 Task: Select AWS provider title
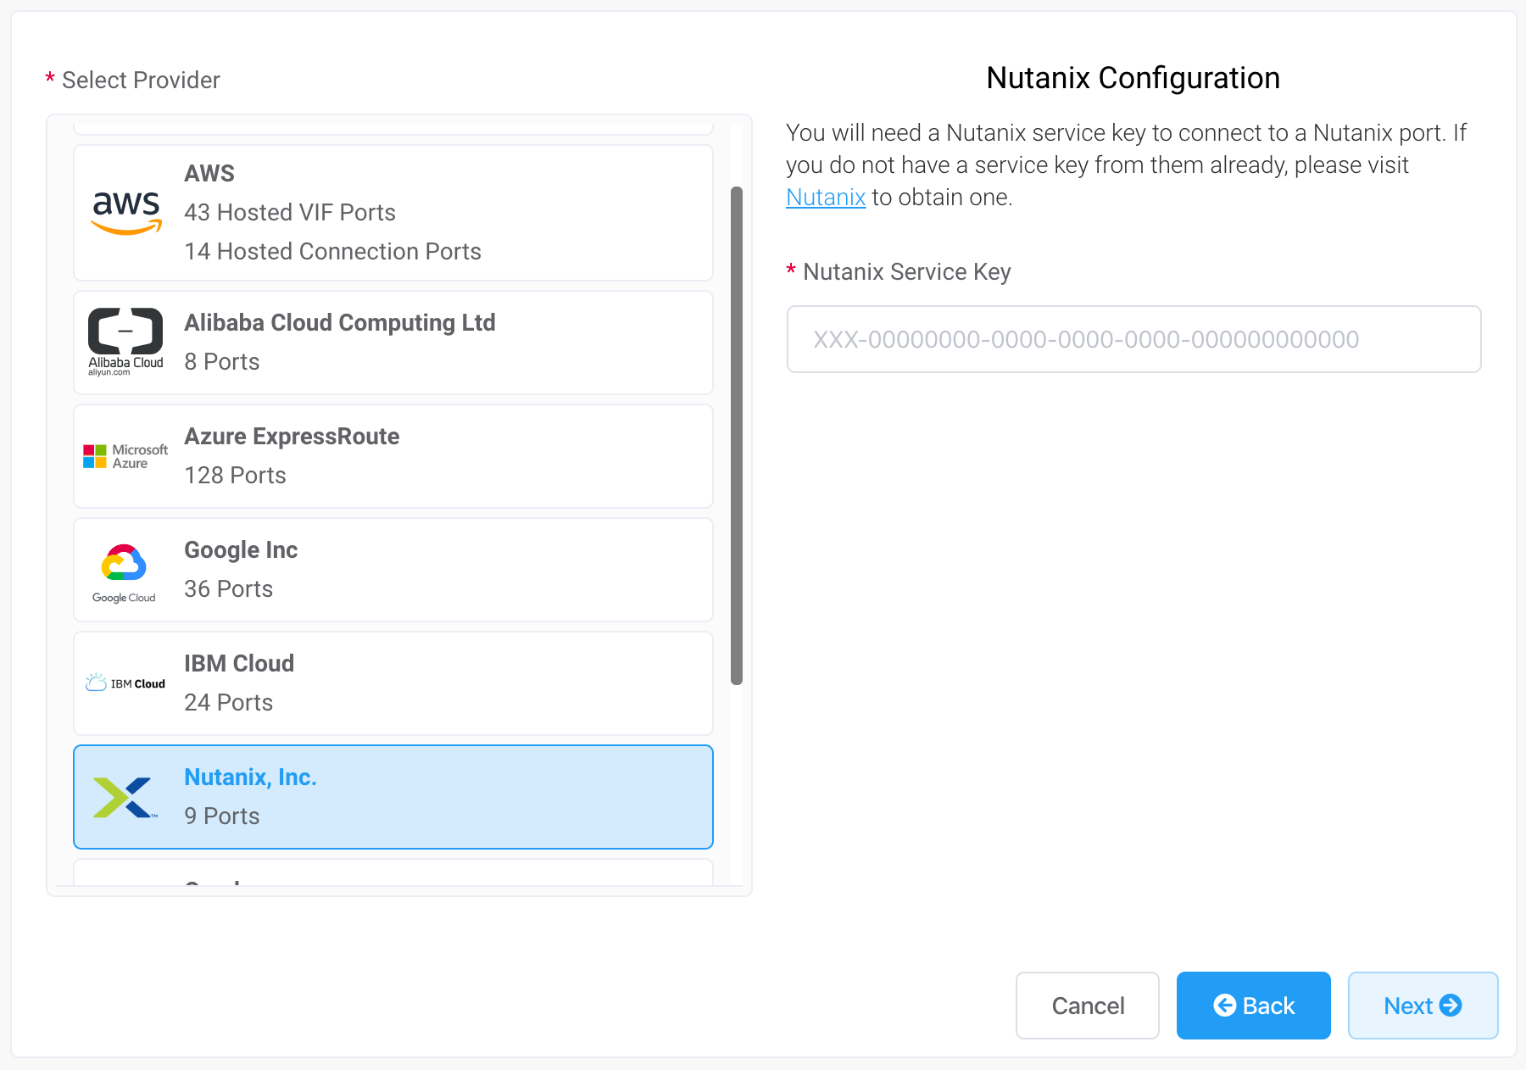209,173
